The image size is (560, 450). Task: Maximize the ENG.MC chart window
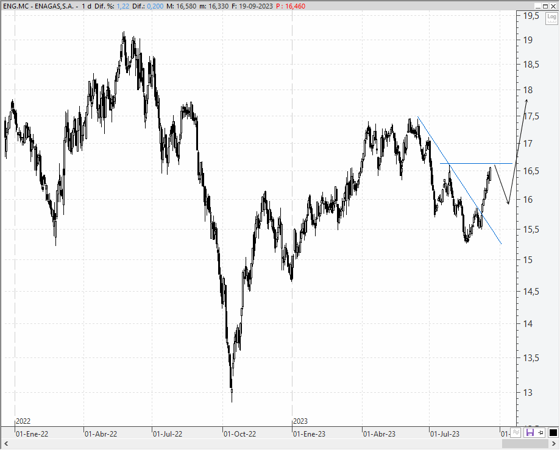pyautogui.click(x=545, y=6)
